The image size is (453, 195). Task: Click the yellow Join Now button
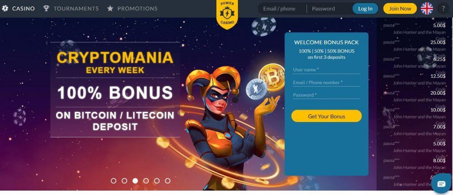point(400,9)
